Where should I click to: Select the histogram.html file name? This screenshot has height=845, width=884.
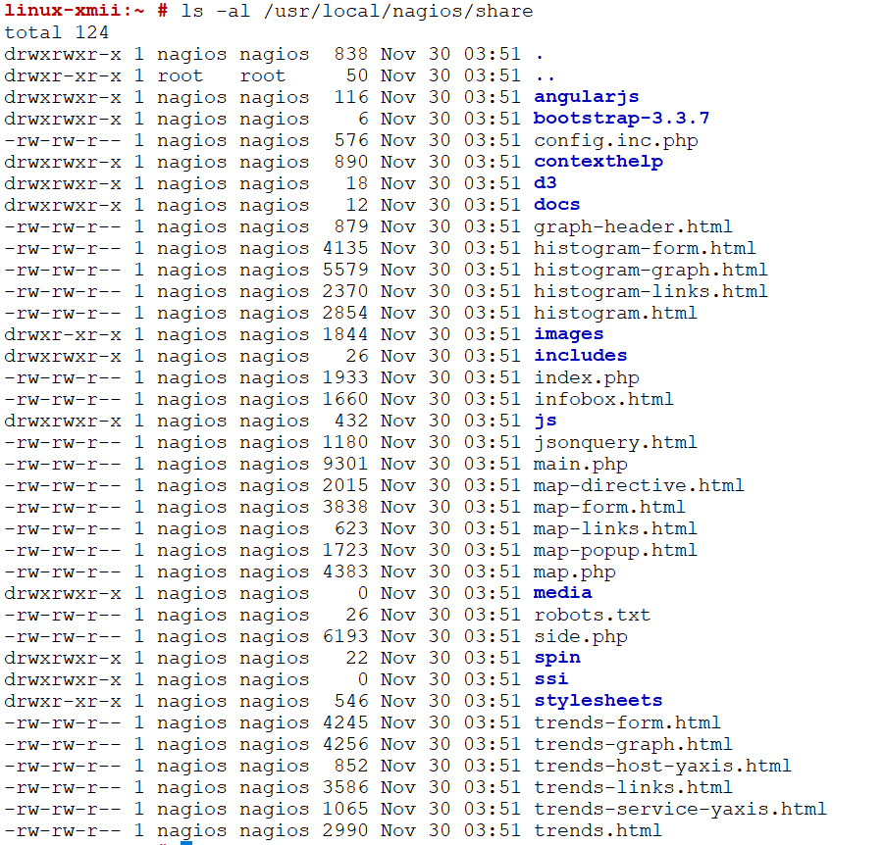(x=615, y=314)
